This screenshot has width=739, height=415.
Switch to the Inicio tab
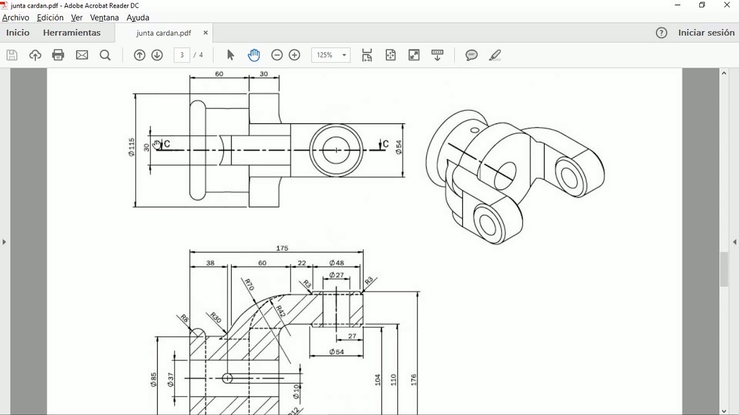click(18, 33)
